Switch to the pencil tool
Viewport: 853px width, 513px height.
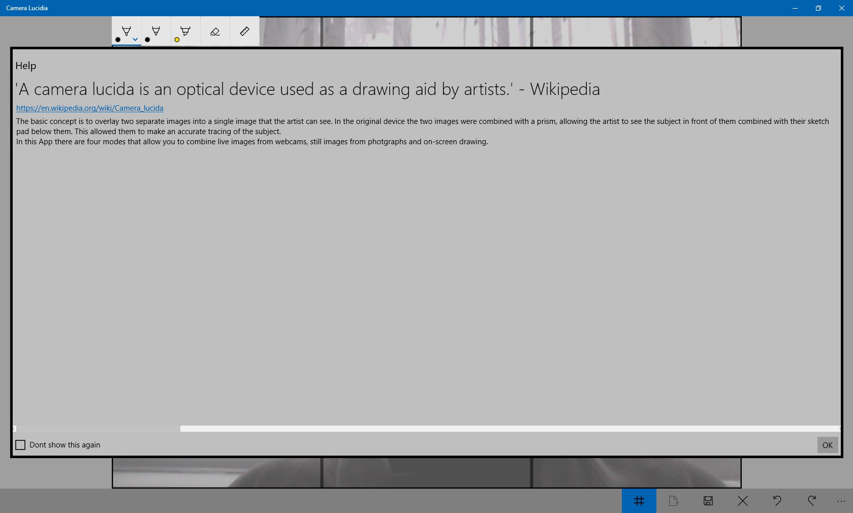155,30
